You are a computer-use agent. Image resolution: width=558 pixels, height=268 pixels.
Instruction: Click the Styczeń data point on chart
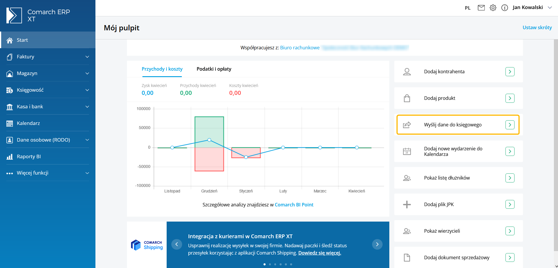246,157
